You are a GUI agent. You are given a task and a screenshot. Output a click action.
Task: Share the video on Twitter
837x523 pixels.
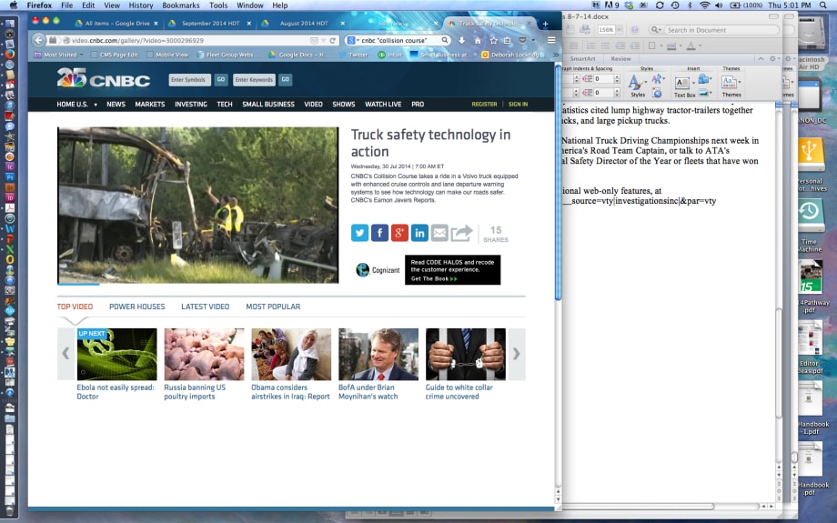(x=360, y=233)
